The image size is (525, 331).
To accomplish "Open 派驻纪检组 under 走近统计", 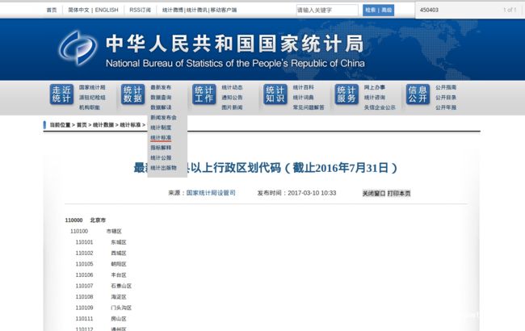I will point(92,98).
